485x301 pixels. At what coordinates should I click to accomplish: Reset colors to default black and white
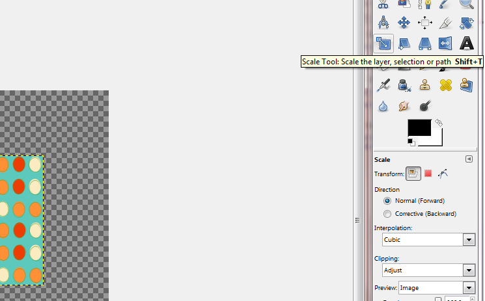tap(411, 142)
